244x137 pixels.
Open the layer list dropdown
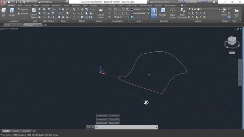pos(204,9)
